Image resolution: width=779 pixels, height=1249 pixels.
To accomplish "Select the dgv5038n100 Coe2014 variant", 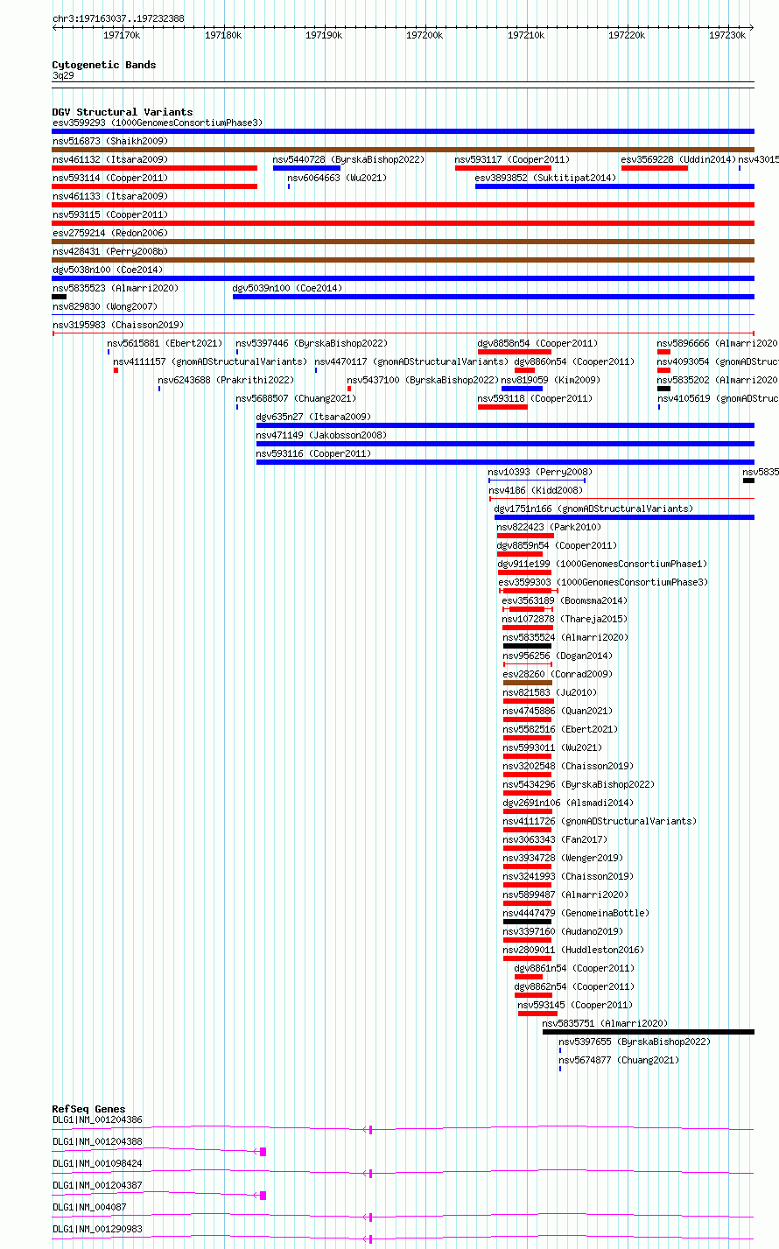I will (x=403, y=278).
